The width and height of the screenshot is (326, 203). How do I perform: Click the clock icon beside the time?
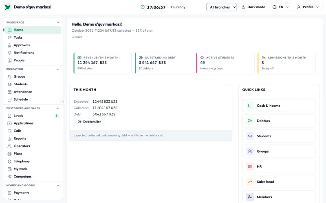pos(142,7)
